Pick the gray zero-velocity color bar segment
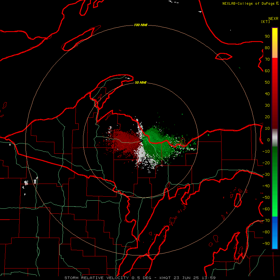 click(x=275, y=138)
